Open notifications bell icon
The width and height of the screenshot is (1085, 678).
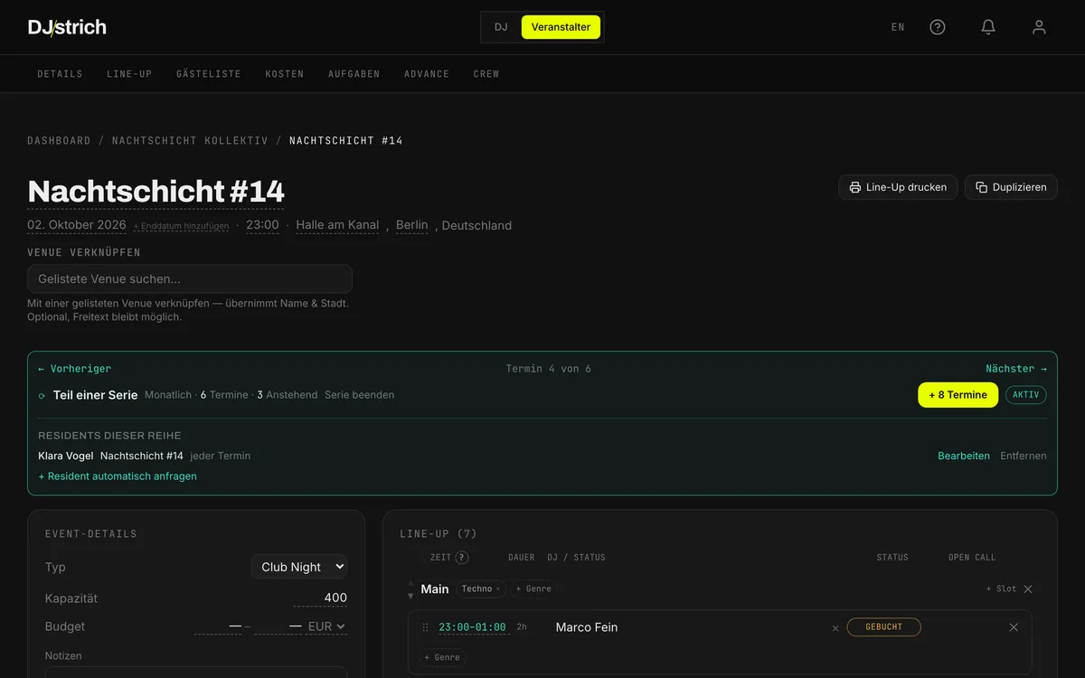(988, 27)
